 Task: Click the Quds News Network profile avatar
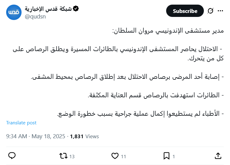click(x=14, y=13)
